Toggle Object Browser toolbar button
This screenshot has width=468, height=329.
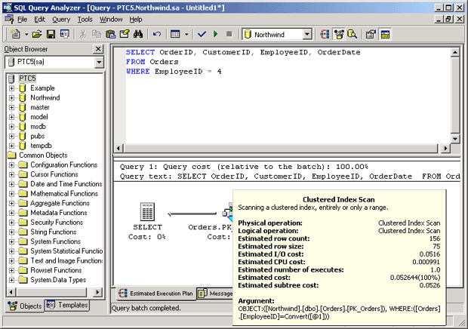340,35
